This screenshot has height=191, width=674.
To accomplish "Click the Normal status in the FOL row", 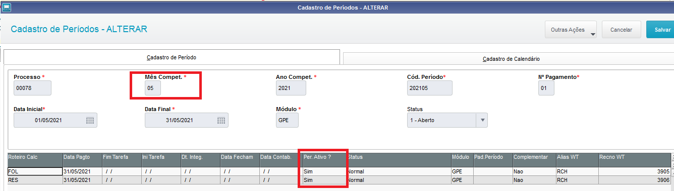I will (399, 171).
